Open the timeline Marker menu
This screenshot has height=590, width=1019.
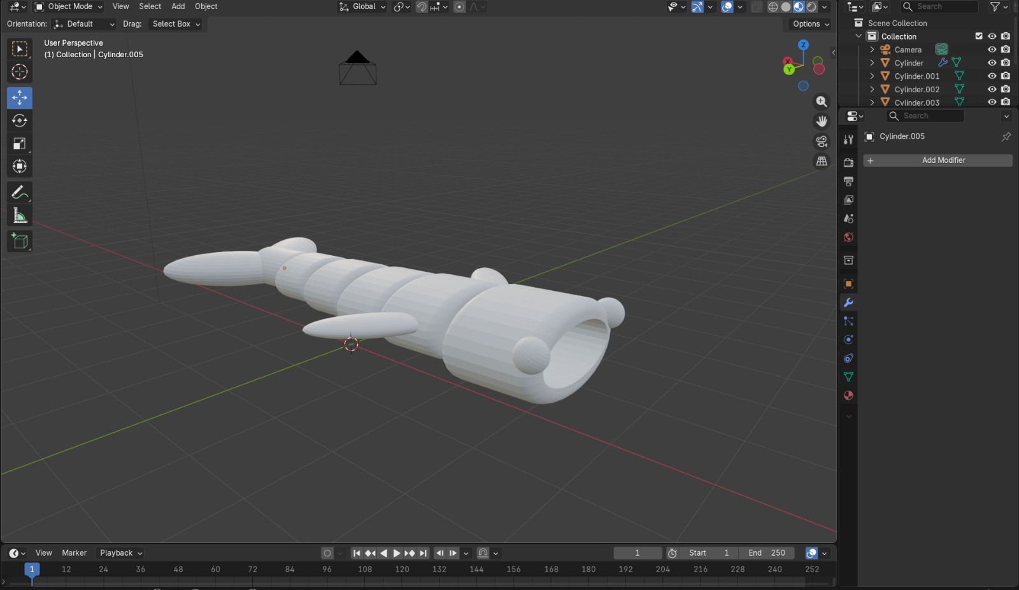click(x=74, y=553)
